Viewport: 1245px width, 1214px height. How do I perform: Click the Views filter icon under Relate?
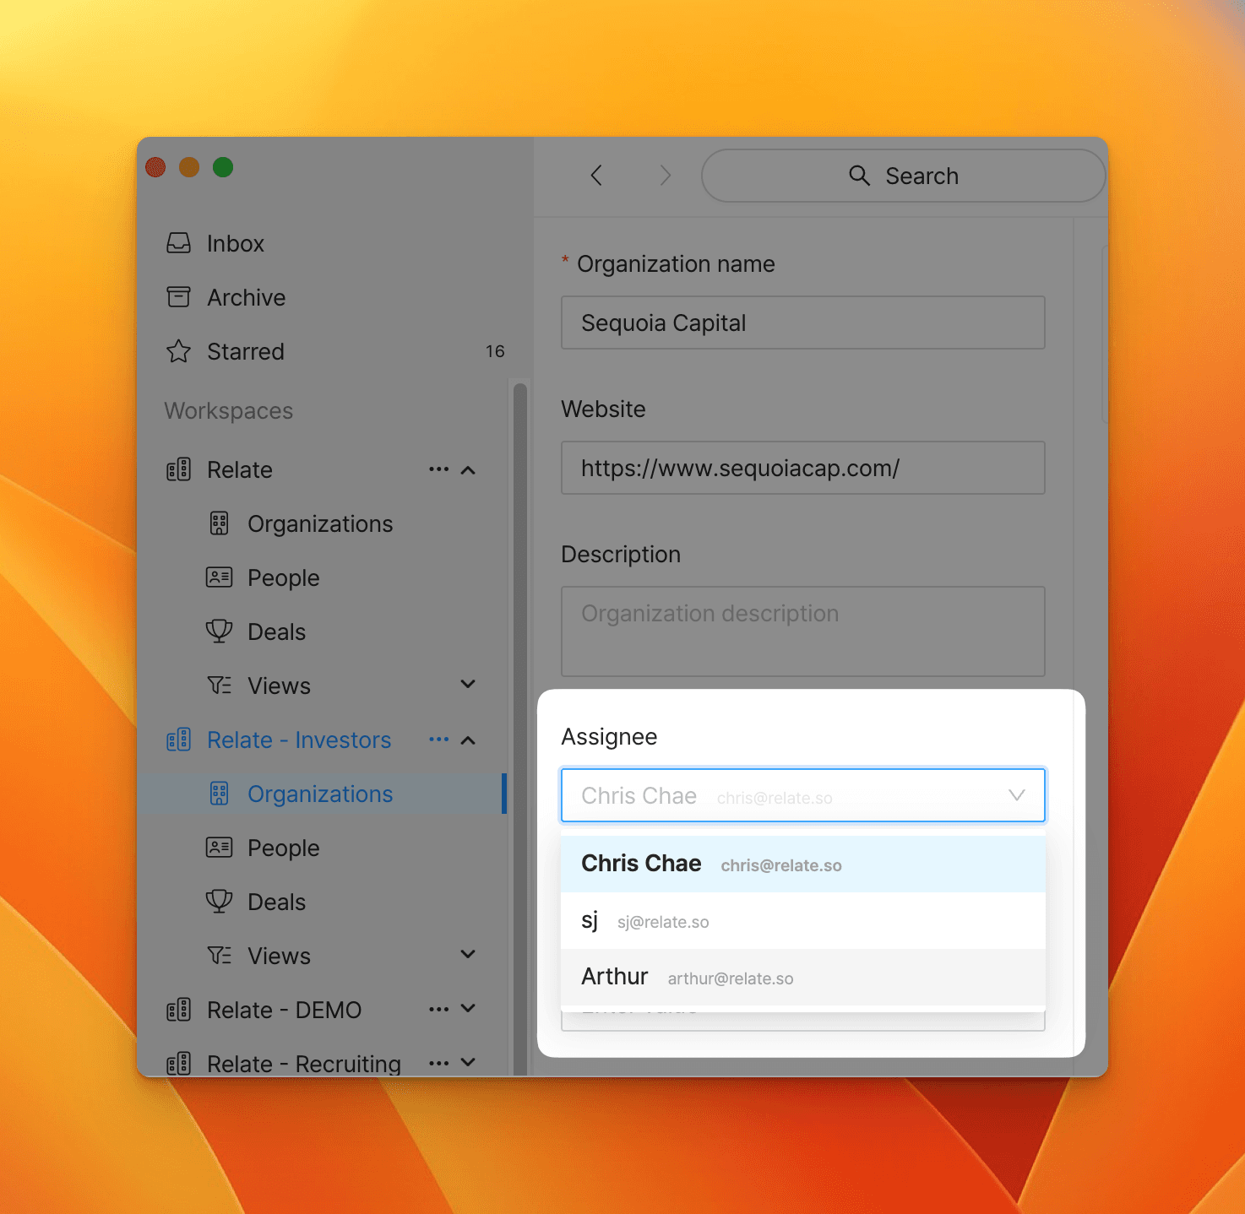coord(220,686)
